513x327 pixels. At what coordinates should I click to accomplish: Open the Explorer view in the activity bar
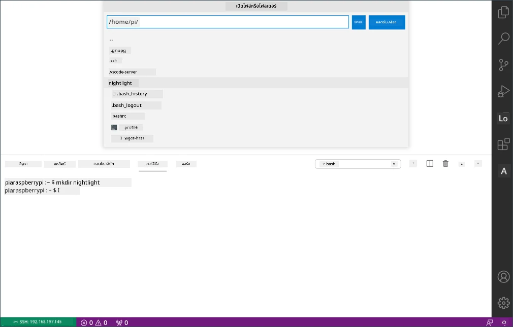tap(503, 12)
